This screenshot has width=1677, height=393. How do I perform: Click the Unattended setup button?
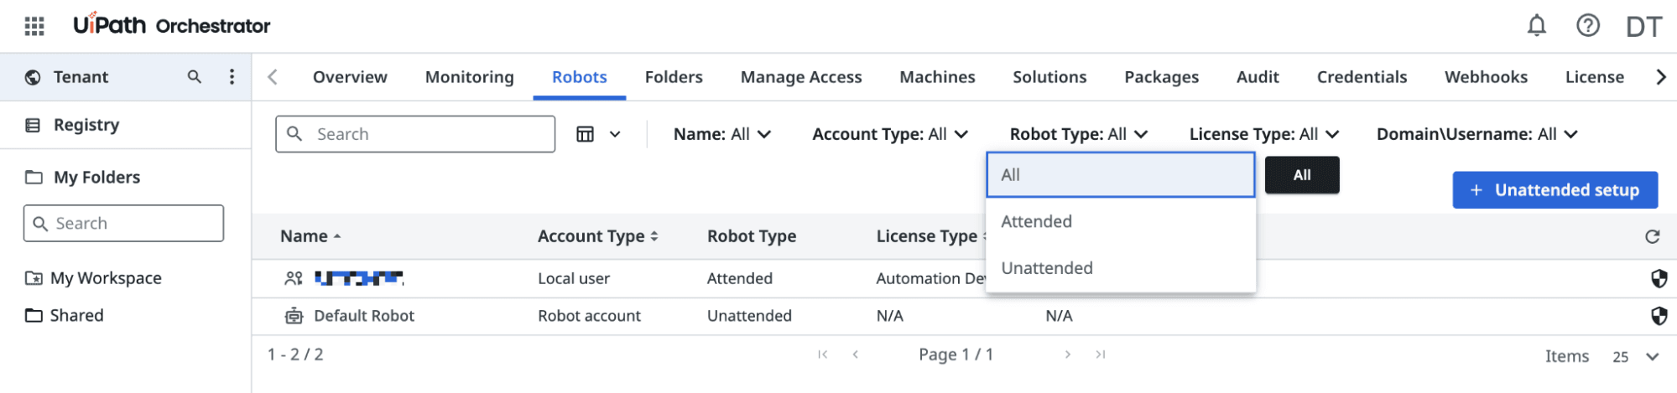(1555, 190)
